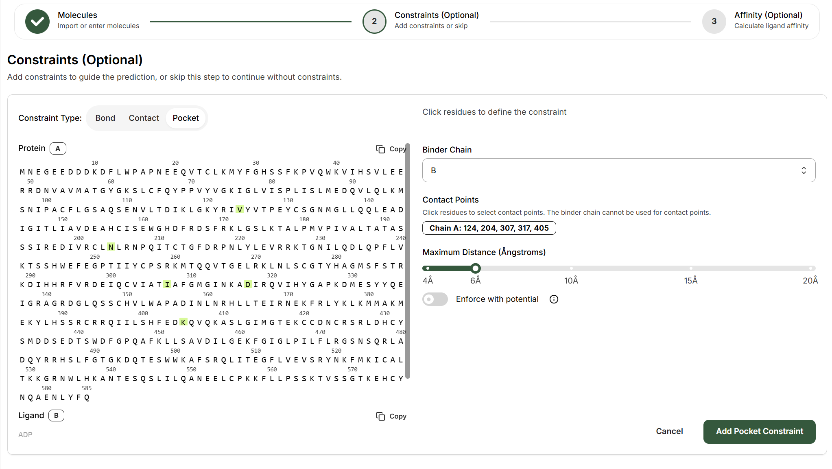Click the Binder Chain dropdown chevron arrows
This screenshot has height=469, width=832.
(804, 170)
